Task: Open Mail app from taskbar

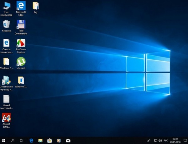Action: pyautogui.click(x=68, y=141)
